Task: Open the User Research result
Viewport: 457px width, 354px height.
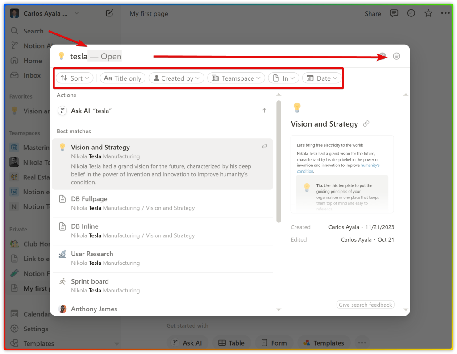Action: click(x=92, y=254)
